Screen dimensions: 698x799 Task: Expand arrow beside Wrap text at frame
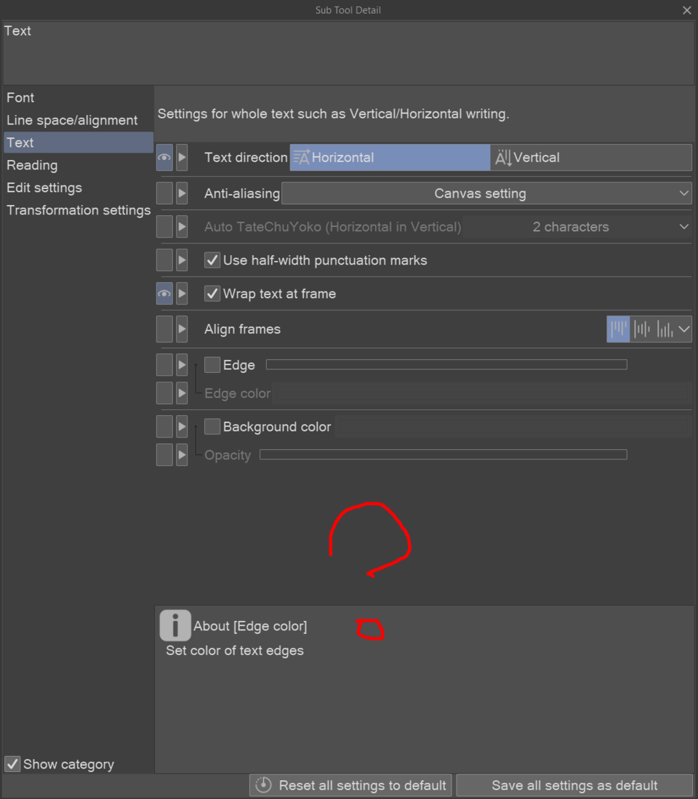182,294
